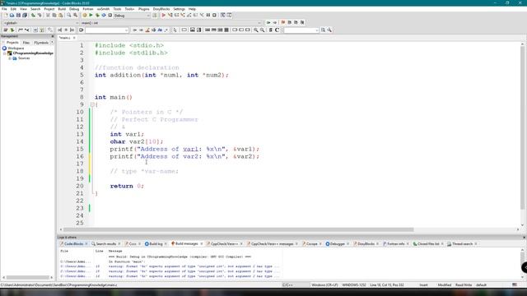Click the Paste toolbar icon
This screenshot has height=296, width=527.
pos(60,16)
